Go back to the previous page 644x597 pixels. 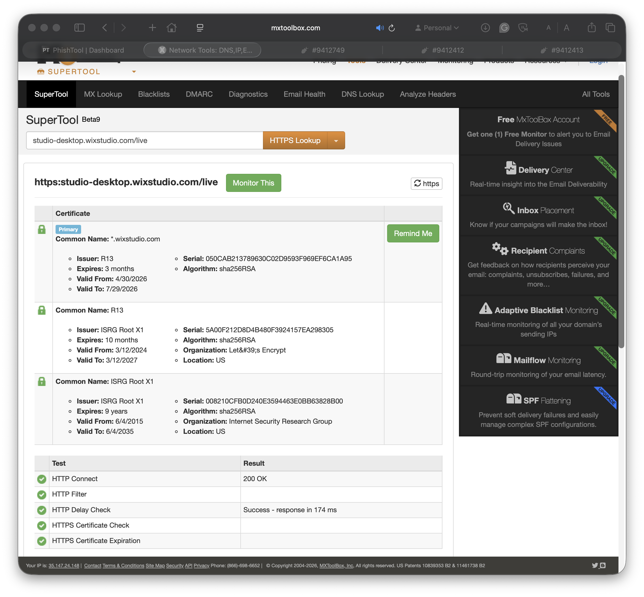tap(104, 28)
